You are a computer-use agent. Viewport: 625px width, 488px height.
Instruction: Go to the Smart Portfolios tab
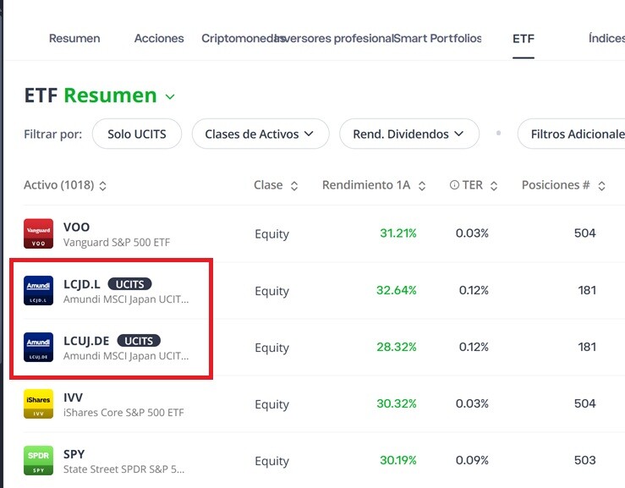coord(437,38)
